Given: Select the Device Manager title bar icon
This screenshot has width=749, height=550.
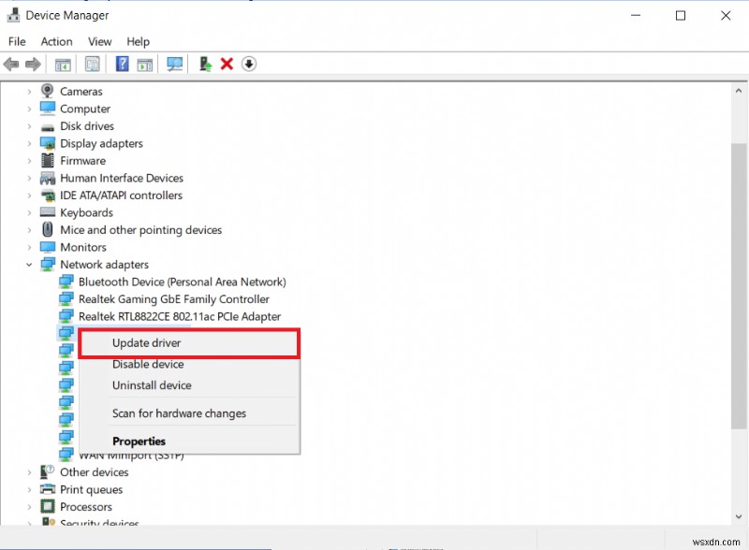Looking at the screenshot, I should pos(12,15).
